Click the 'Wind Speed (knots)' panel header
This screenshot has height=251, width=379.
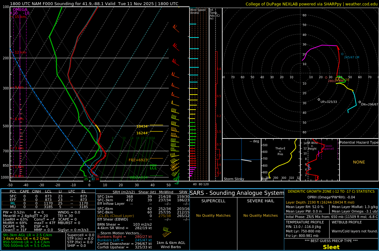tap(198, 11)
